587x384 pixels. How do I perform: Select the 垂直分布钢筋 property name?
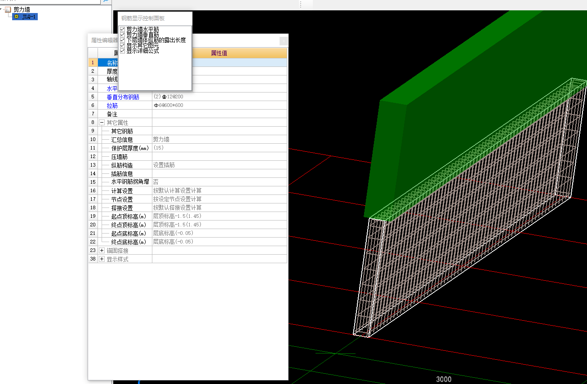coord(123,97)
